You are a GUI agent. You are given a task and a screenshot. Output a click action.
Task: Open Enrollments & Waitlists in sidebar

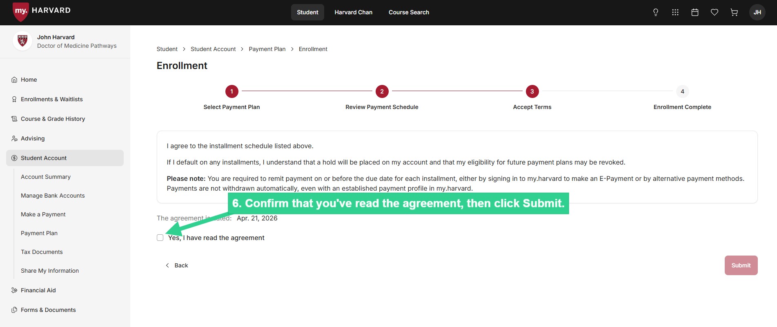point(65,99)
